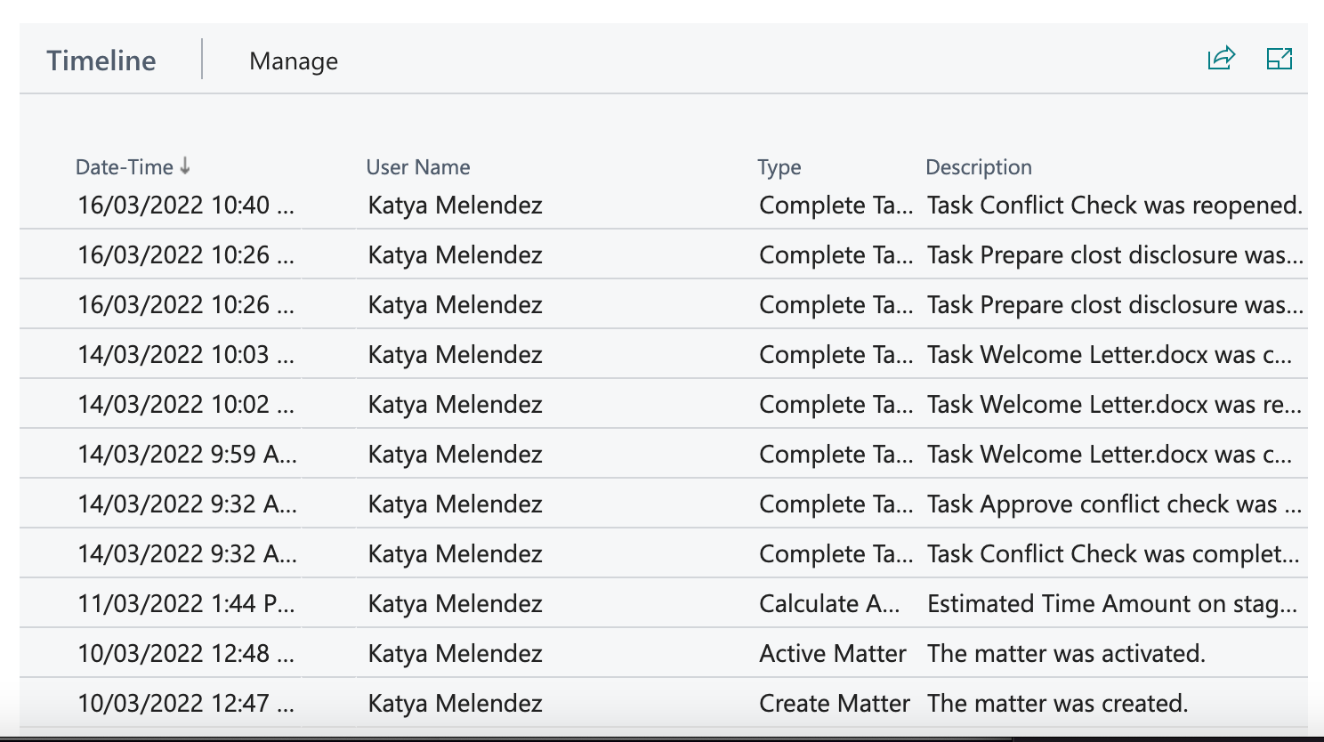Screen dimensions: 1324x742
Task: Select 'Task Approve conflict check was' description
Action: pos(1115,504)
